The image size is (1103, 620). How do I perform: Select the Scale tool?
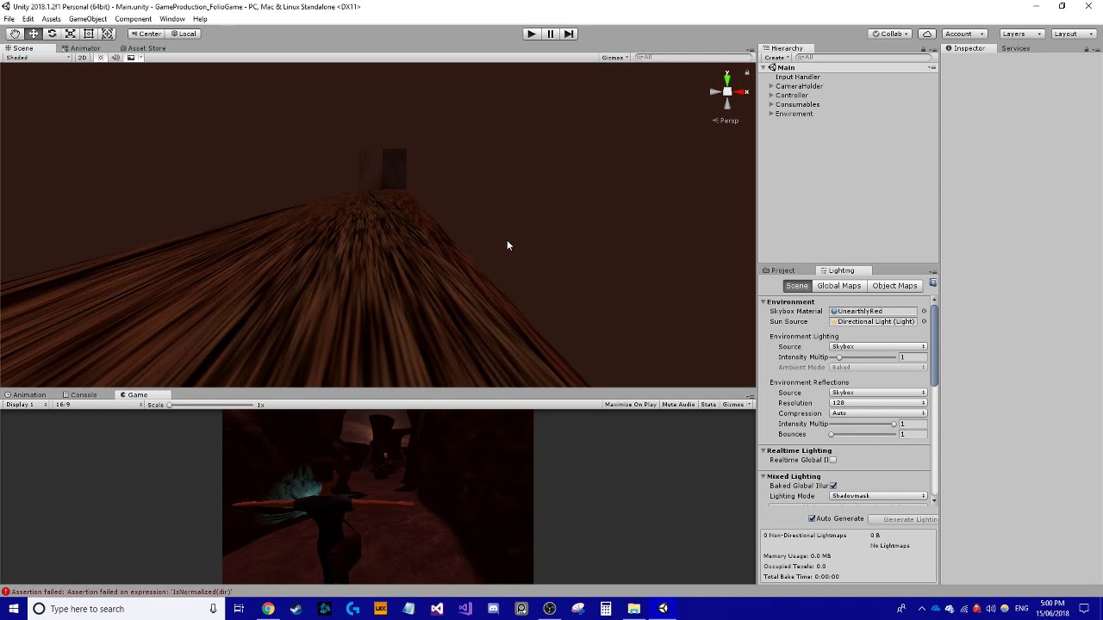(x=70, y=34)
